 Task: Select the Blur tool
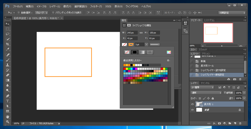point(8,85)
